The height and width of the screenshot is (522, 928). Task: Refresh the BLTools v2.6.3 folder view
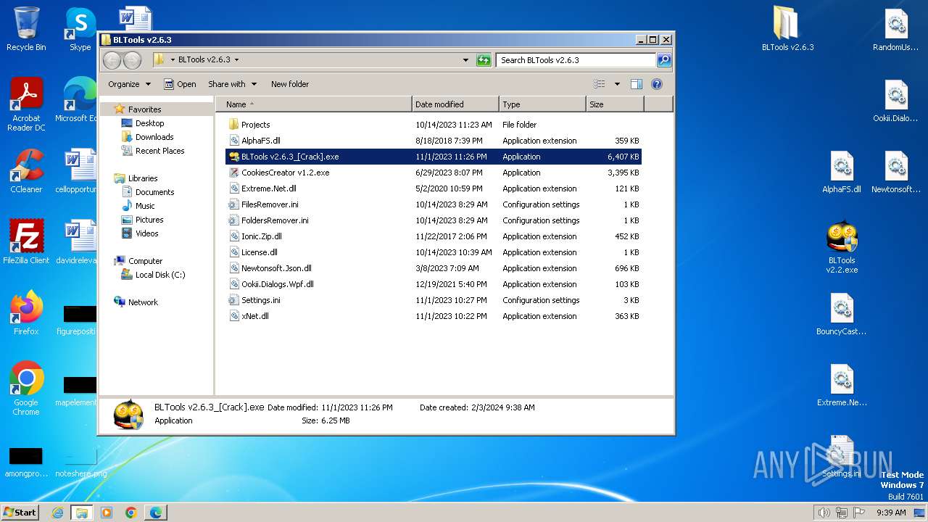tap(484, 60)
